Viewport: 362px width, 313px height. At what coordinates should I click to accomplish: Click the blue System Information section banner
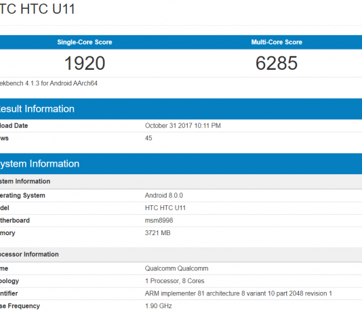click(181, 164)
